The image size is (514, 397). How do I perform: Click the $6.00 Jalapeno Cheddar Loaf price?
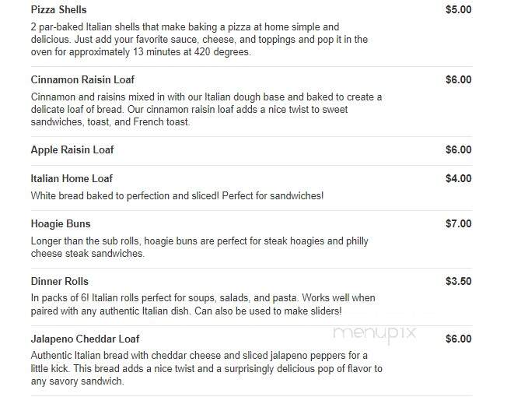(x=459, y=339)
